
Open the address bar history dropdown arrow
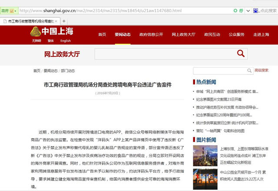pyautogui.click(x=248, y=11)
